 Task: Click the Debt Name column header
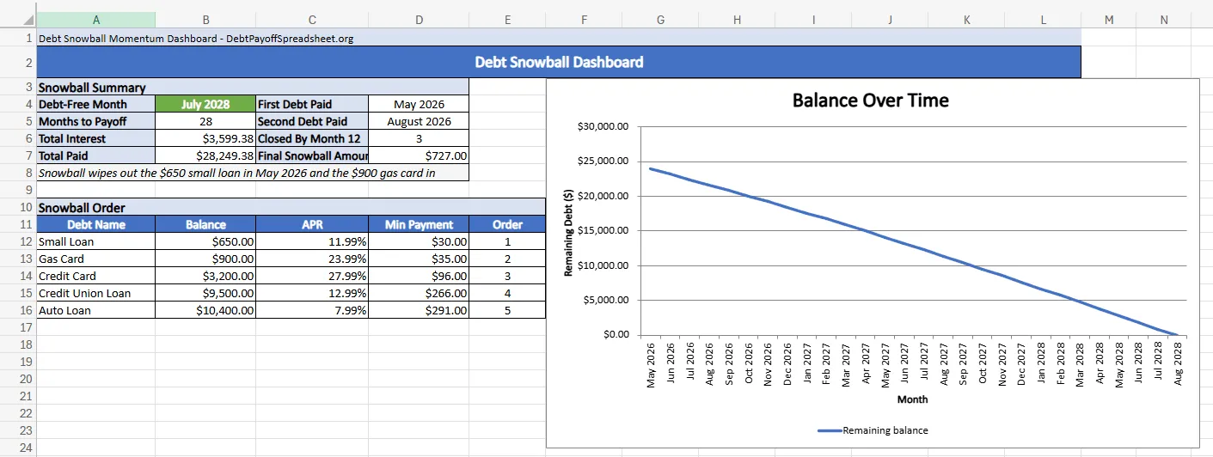pyautogui.click(x=95, y=224)
